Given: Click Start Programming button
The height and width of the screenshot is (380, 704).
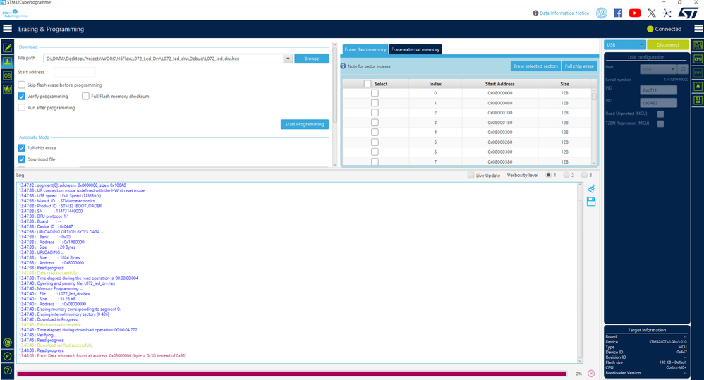Looking at the screenshot, I should click(x=305, y=124).
